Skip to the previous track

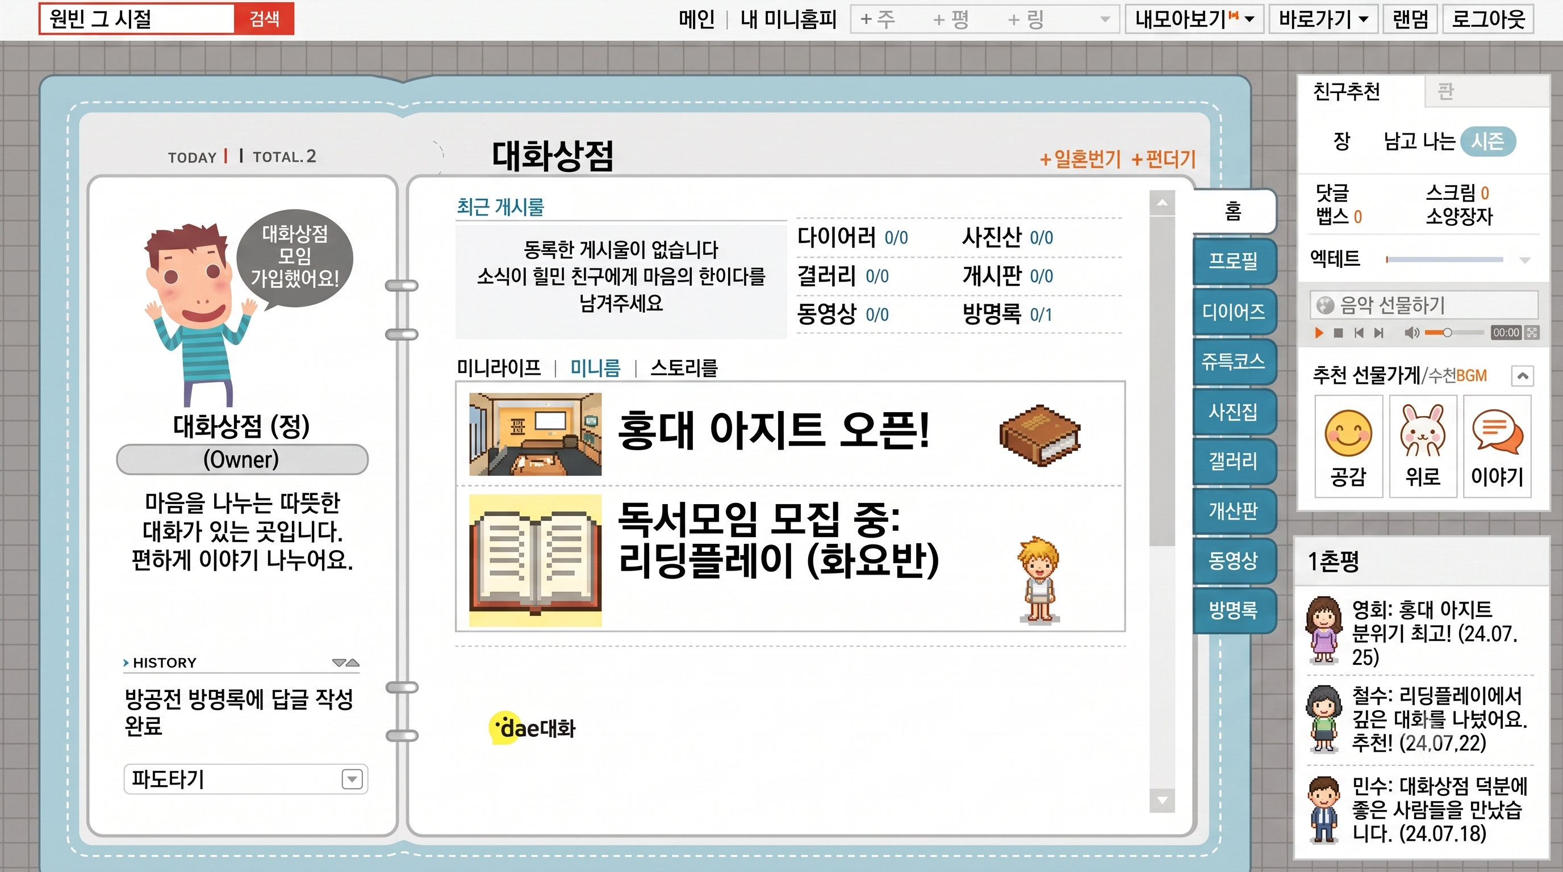tap(1359, 332)
